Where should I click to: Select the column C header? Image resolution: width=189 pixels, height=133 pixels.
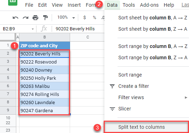click(x=87, y=37)
